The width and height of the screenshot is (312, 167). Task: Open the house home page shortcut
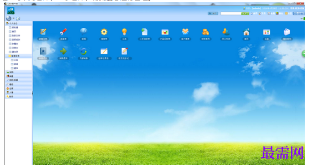coord(246,32)
